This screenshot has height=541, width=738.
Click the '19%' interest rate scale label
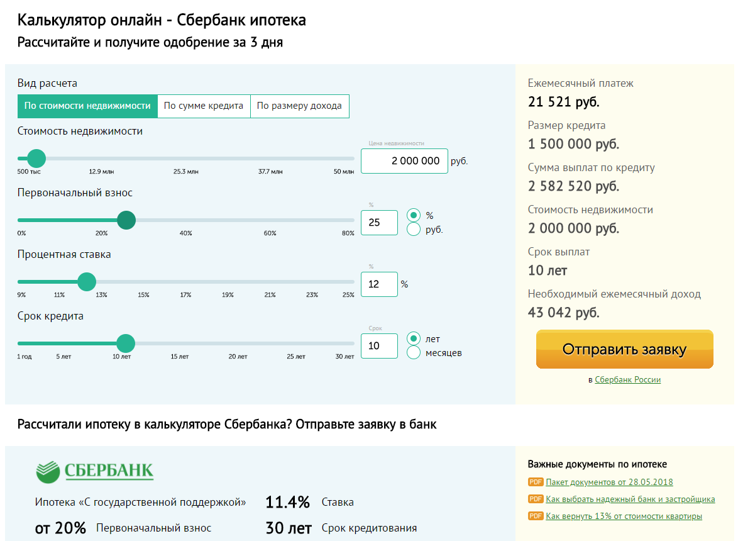(228, 295)
